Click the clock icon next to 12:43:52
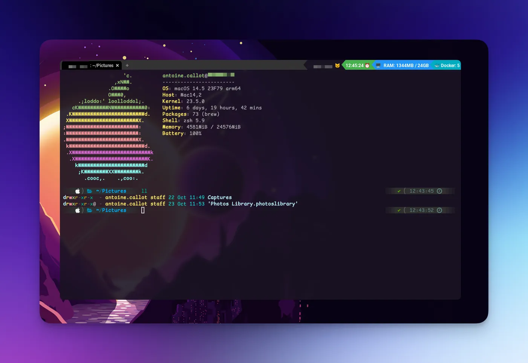This screenshot has width=528, height=363. click(x=439, y=210)
